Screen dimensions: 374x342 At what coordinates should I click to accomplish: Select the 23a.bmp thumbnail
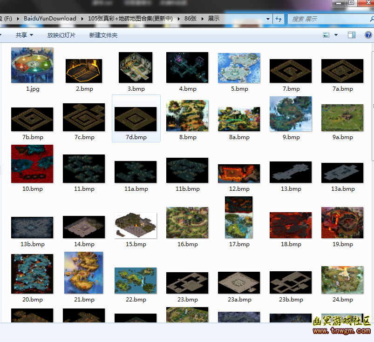[x=239, y=282]
